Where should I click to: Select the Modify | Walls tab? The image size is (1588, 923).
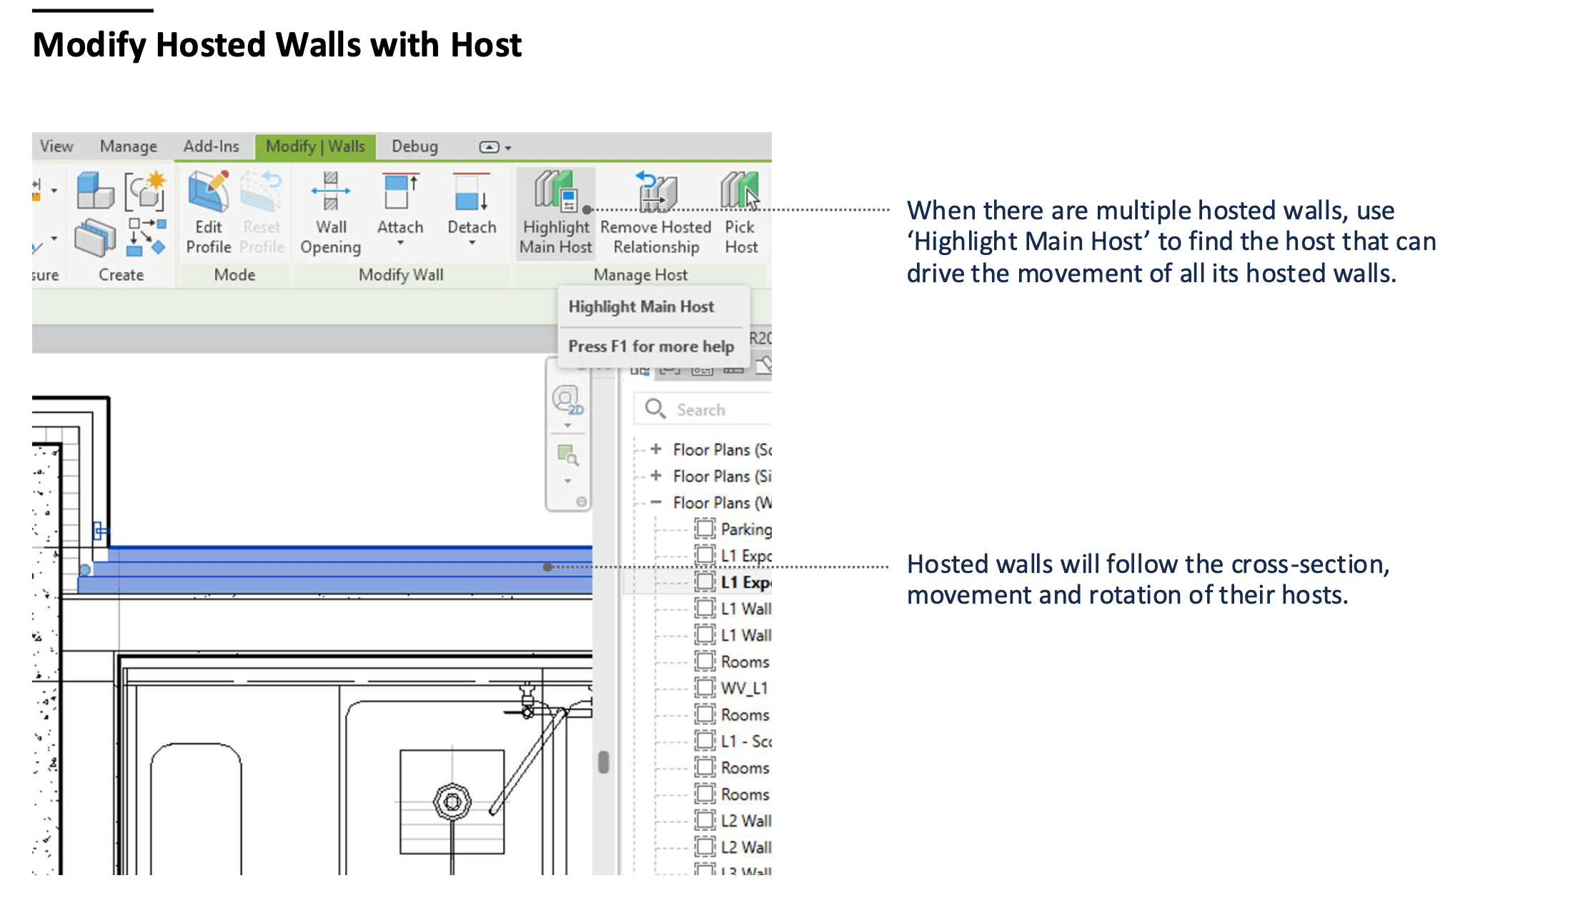pyautogui.click(x=315, y=146)
